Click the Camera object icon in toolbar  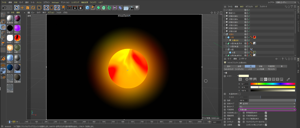pos(131,8)
